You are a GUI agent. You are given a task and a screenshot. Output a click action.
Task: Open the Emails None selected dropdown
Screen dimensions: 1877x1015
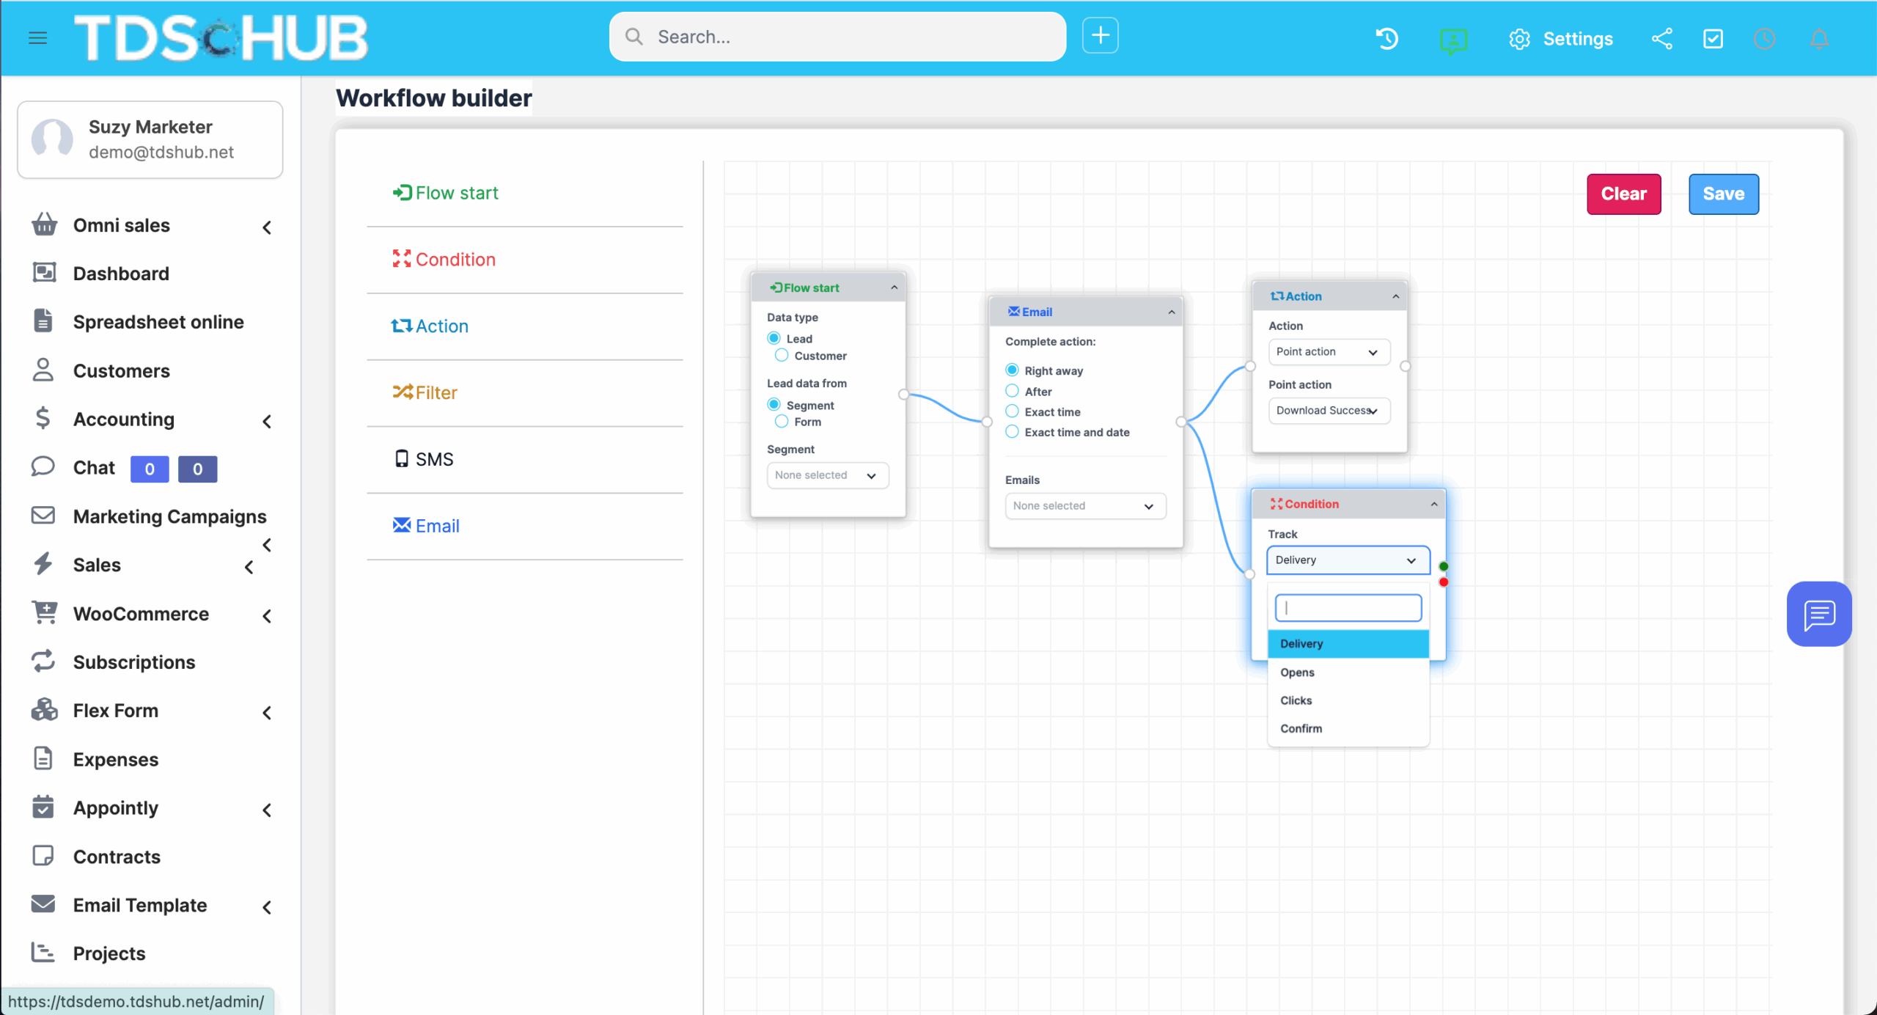coord(1084,506)
